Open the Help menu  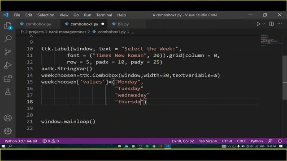pos(122,15)
